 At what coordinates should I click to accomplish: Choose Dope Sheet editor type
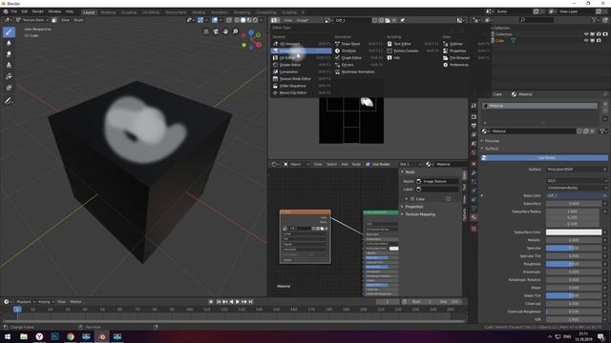tap(359, 44)
